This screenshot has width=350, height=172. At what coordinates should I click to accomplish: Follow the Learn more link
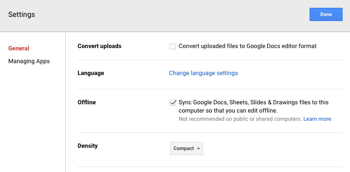(317, 119)
